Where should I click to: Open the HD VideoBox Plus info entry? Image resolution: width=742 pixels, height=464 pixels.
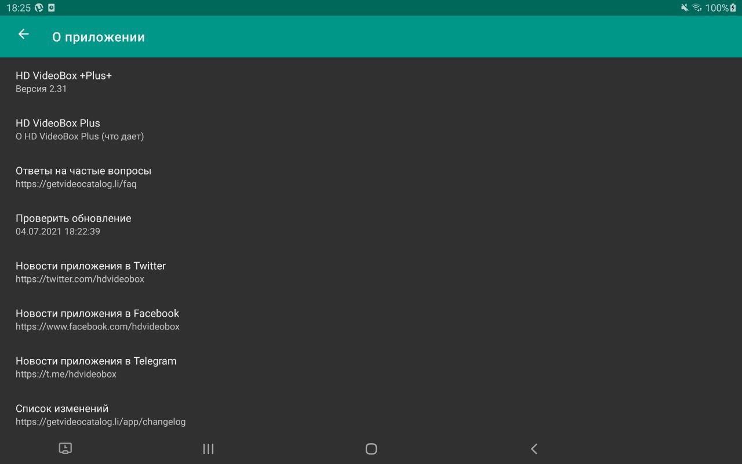[371, 129]
